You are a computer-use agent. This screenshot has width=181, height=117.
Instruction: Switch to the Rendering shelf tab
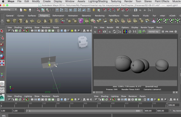(100, 16)
